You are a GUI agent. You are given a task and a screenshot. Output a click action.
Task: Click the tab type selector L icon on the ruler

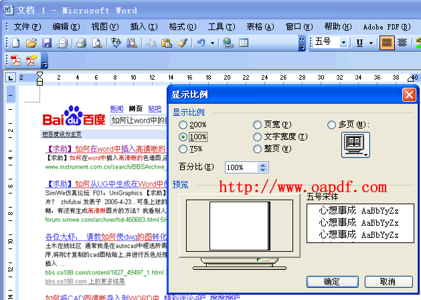point(11,78)
